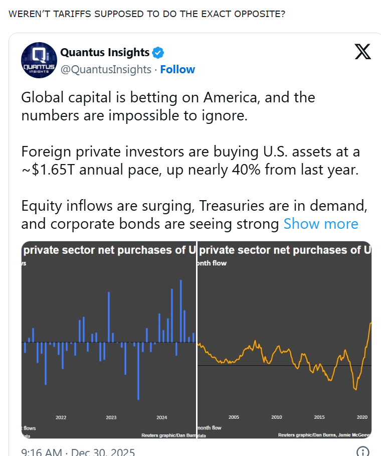The image size is (381, 456).
Task: Click the "Foreign private investors" paragraph
Action: click(x=190, y=161)
